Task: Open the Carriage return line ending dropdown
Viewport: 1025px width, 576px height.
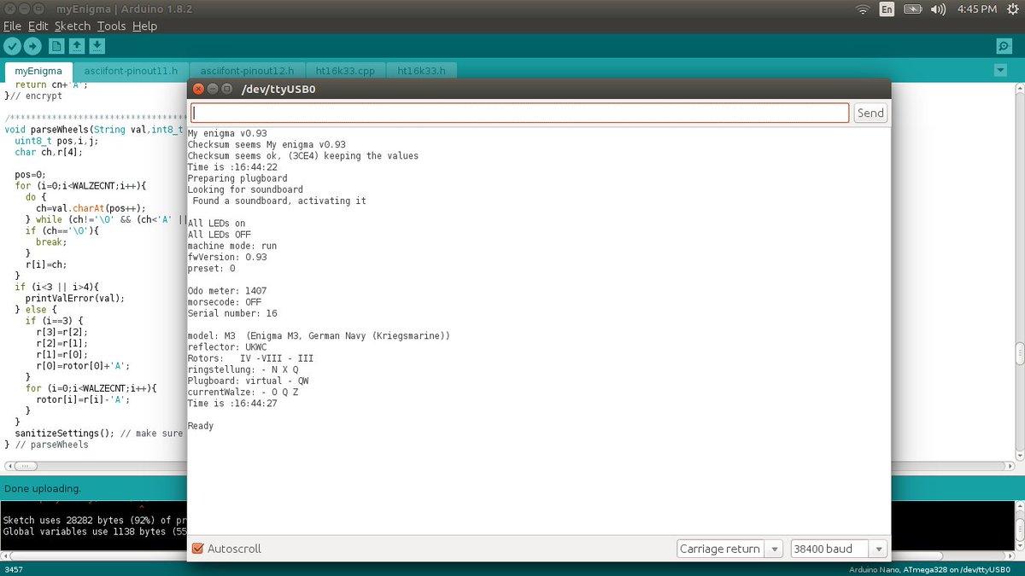Action: (729, 549)
